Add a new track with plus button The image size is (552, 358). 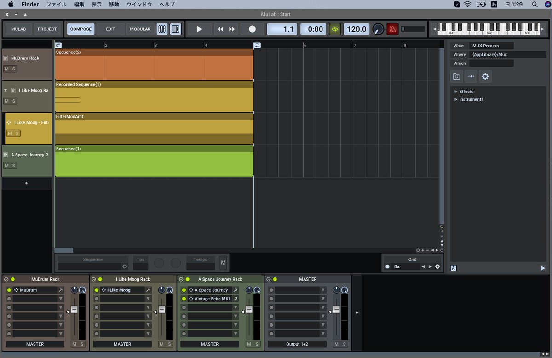click(x=26, y=183)
